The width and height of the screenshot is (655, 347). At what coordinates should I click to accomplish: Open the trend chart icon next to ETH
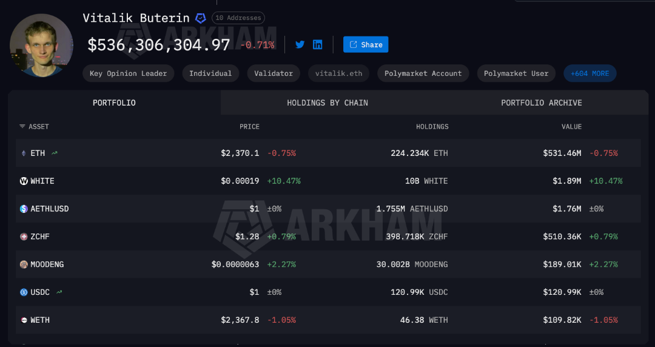pyautogui.click(x=55, y=153)
